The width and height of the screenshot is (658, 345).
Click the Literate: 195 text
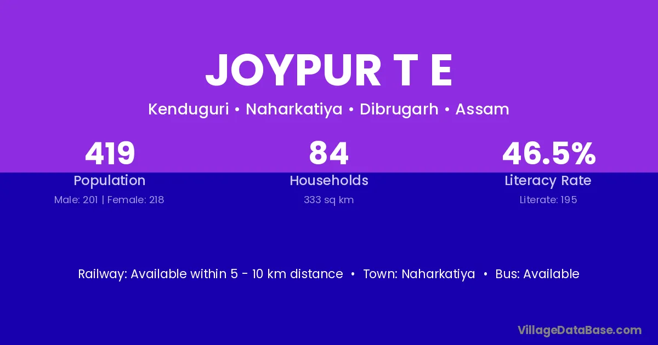[x=548, y=200]
